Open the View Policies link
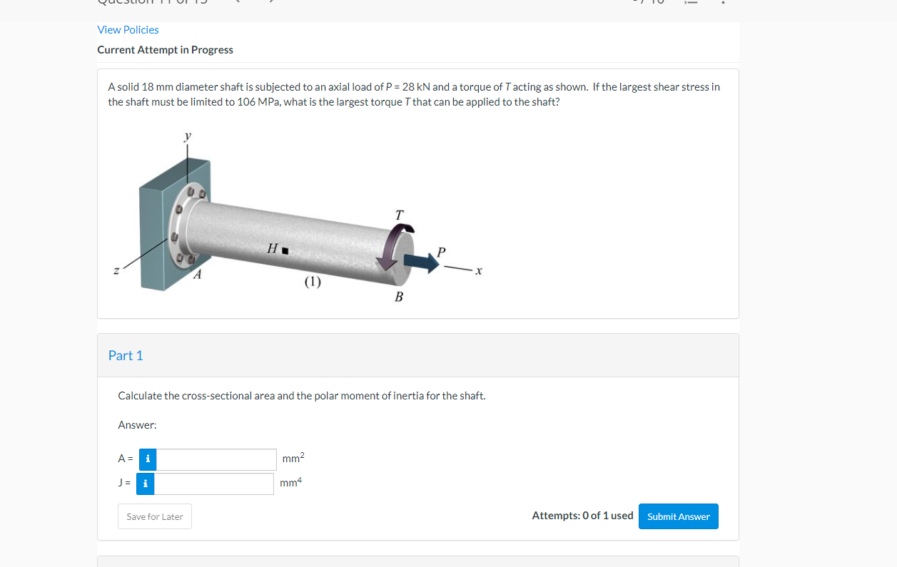 click(x=128, y=30)
